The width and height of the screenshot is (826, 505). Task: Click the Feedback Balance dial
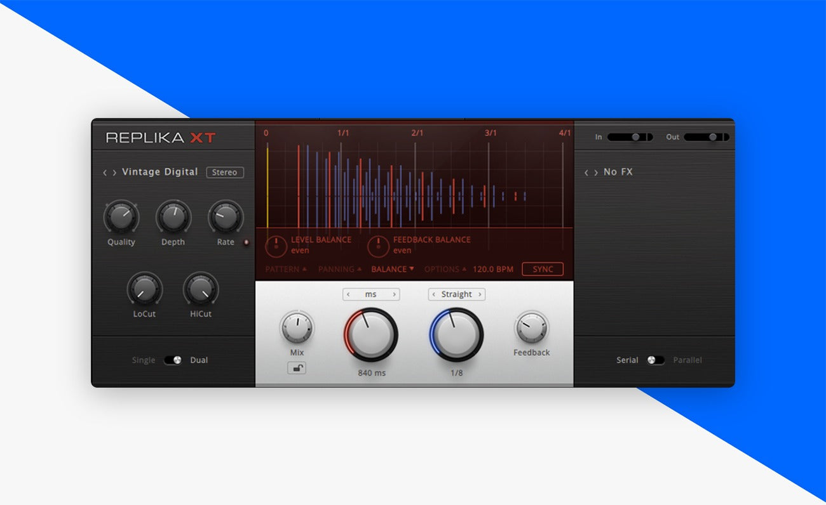pyautogui.click(x=378, y=246)
